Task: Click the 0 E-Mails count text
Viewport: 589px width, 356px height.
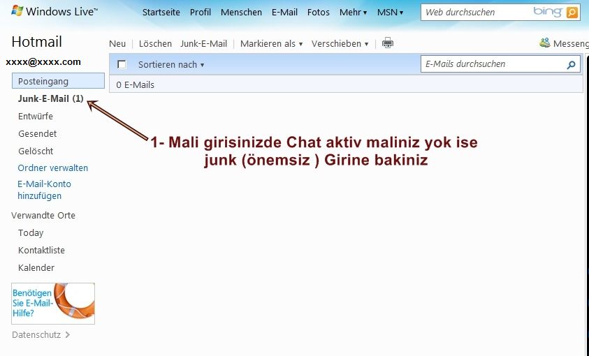Action: pyautogui.click(x=136, y=85)
